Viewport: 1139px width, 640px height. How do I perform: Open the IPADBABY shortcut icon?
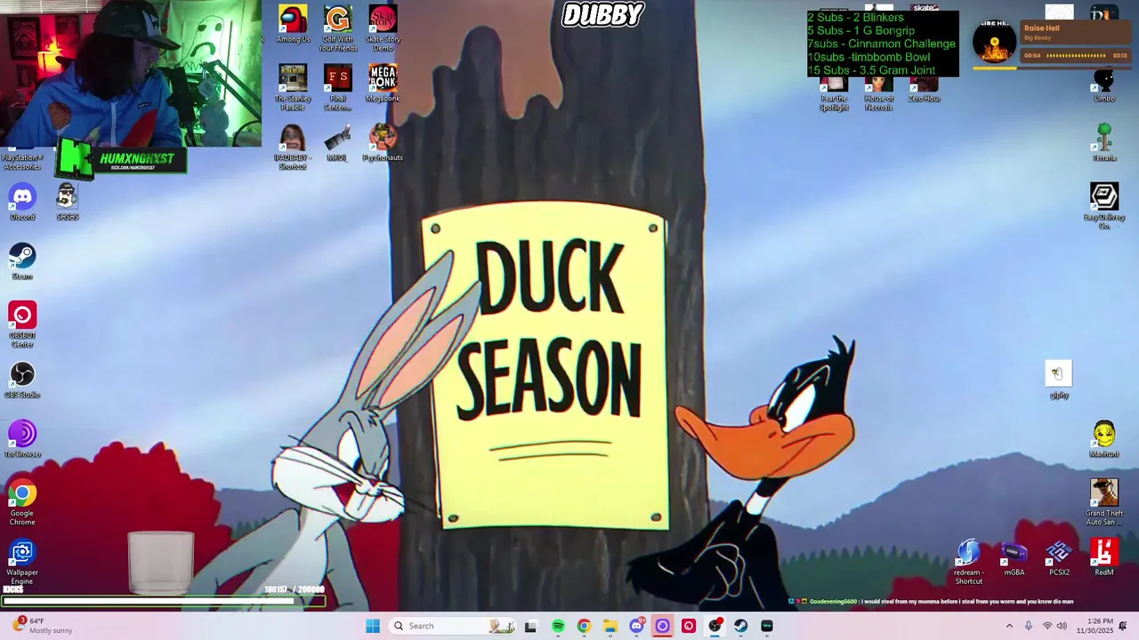click(293, 147)
